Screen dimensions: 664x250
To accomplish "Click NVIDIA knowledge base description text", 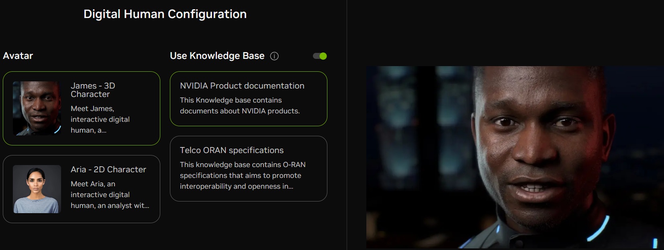I will tap(239, 105).
